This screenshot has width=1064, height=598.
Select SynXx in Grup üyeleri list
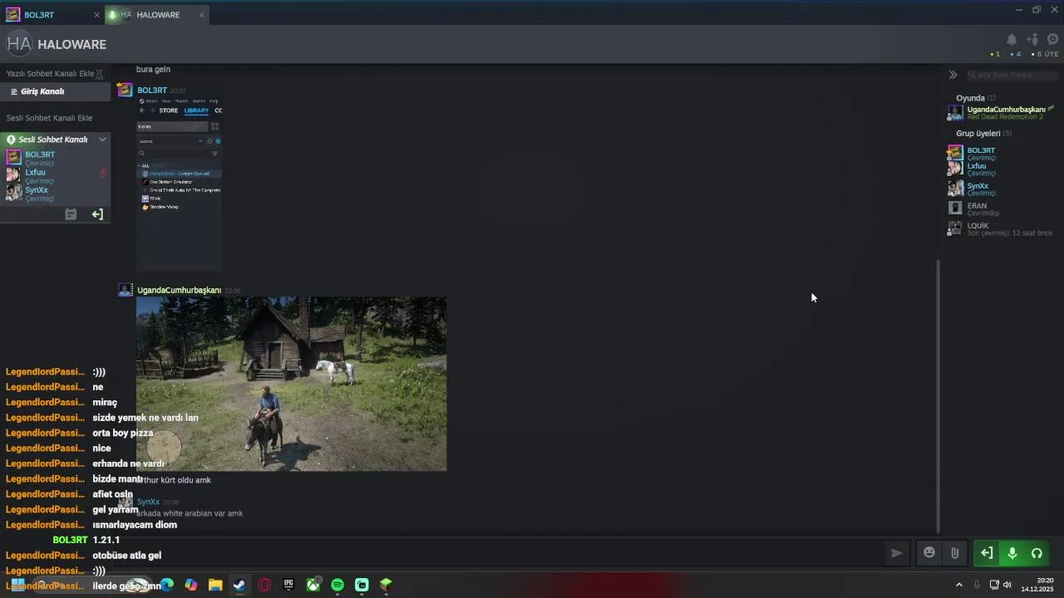[x=978, y=186]
